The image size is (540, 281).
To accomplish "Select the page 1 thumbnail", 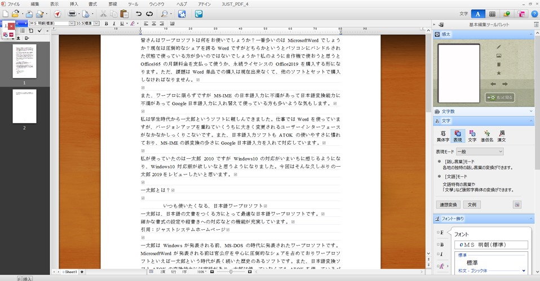I will click(24, 61).
